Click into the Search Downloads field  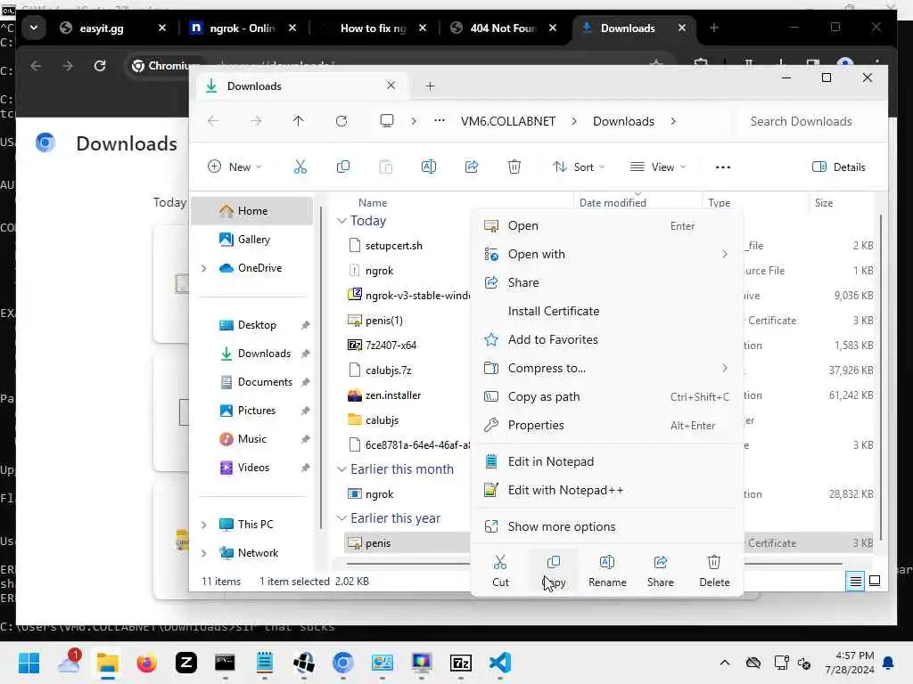[x=810, y=121]
